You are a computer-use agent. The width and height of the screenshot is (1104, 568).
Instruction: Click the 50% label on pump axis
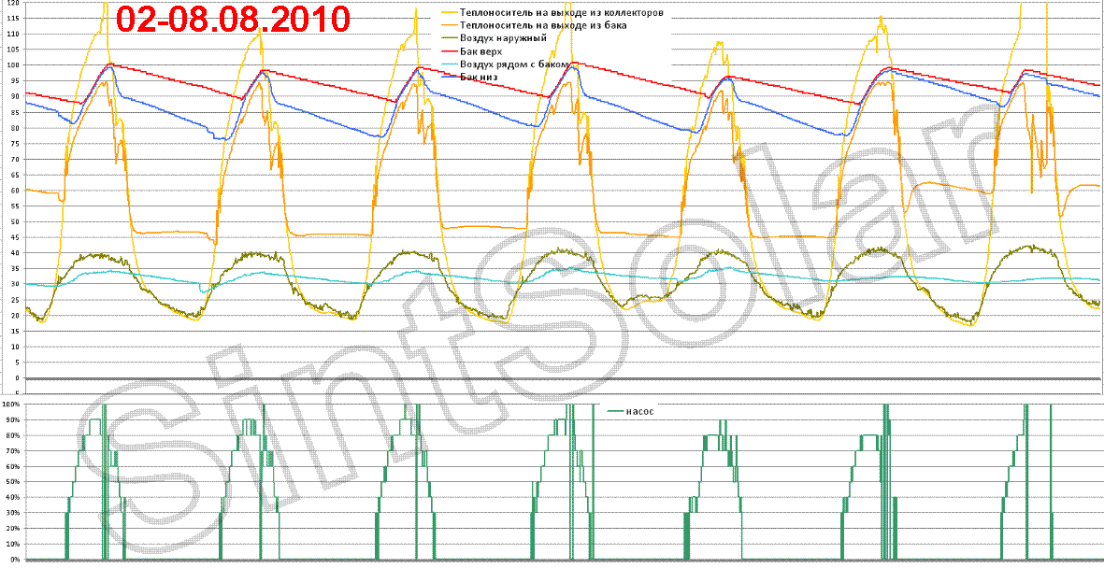pos(13,483)
